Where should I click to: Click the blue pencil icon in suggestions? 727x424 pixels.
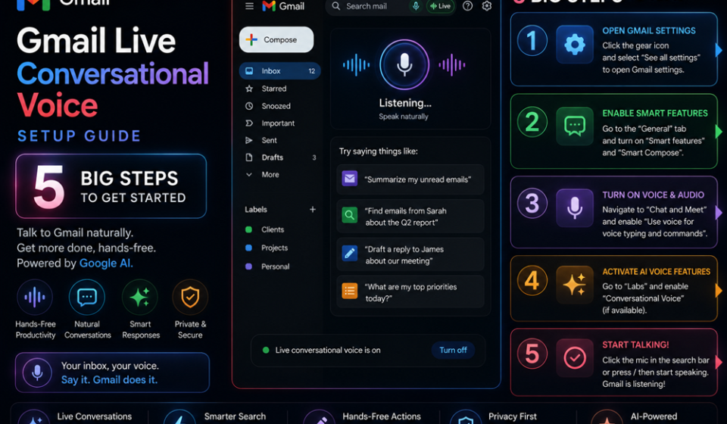[x=350, y=253]
